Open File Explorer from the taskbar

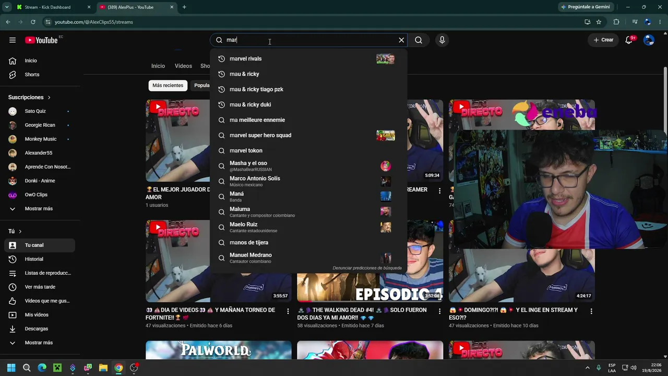103,368
